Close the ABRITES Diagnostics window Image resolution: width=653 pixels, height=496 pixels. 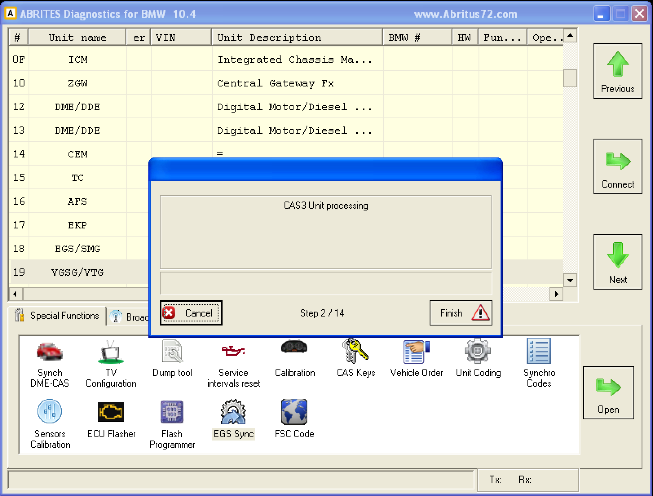639,14
